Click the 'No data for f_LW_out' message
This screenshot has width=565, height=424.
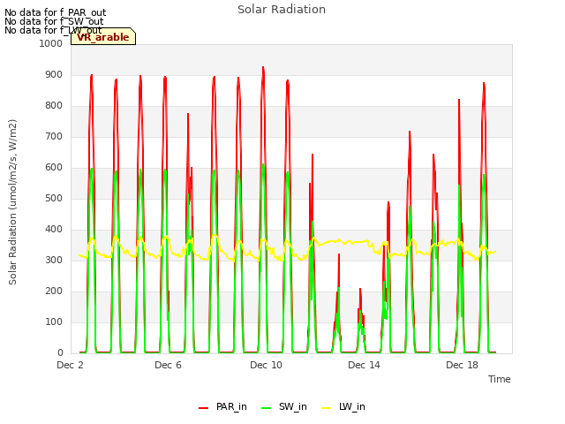tap(53, 30)
